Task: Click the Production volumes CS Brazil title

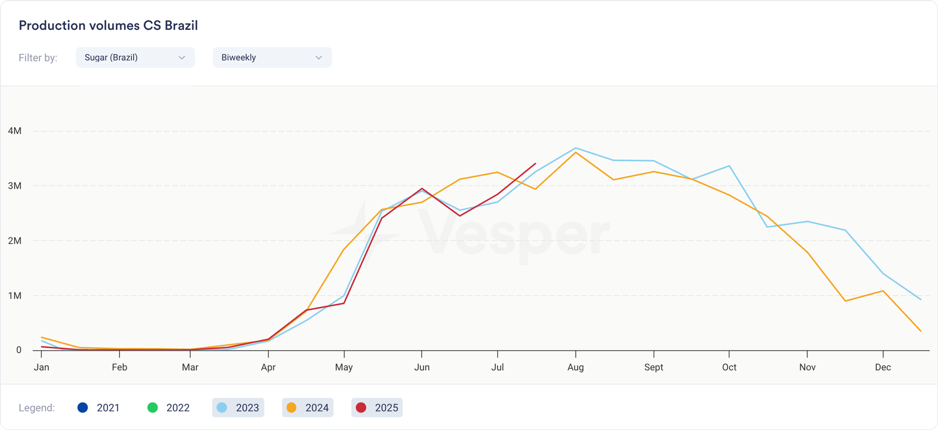Action: [x=108, y=26]
